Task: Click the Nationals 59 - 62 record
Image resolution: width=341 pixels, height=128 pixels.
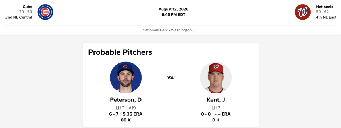Action: pyautogui.click(x=322, y=12)
